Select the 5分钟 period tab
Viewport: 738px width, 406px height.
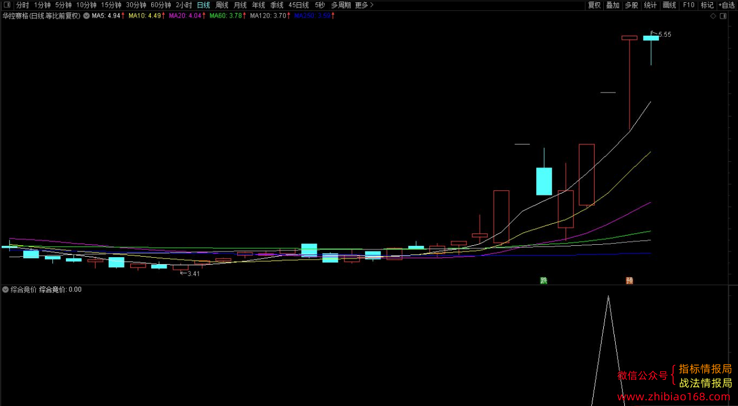63,5
